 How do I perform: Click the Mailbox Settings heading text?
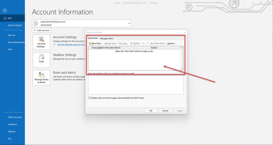(x=65, y=55)
